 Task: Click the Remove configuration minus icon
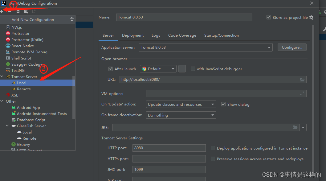coord(9,11)
